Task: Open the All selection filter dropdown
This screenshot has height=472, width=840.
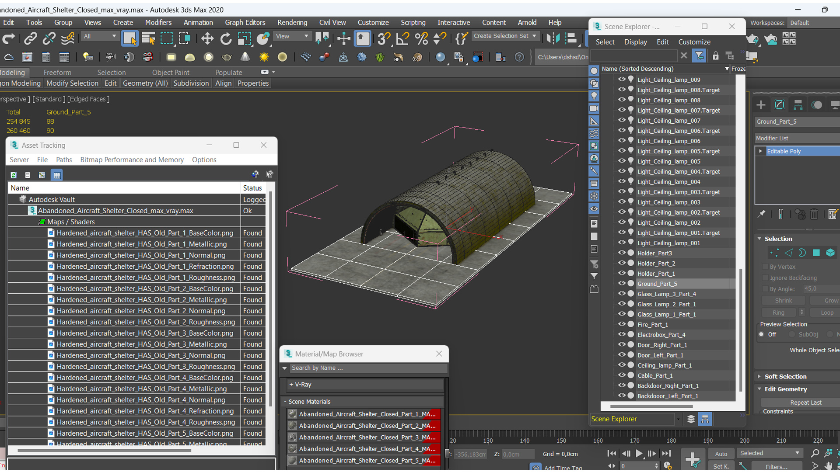Action: 100,36
